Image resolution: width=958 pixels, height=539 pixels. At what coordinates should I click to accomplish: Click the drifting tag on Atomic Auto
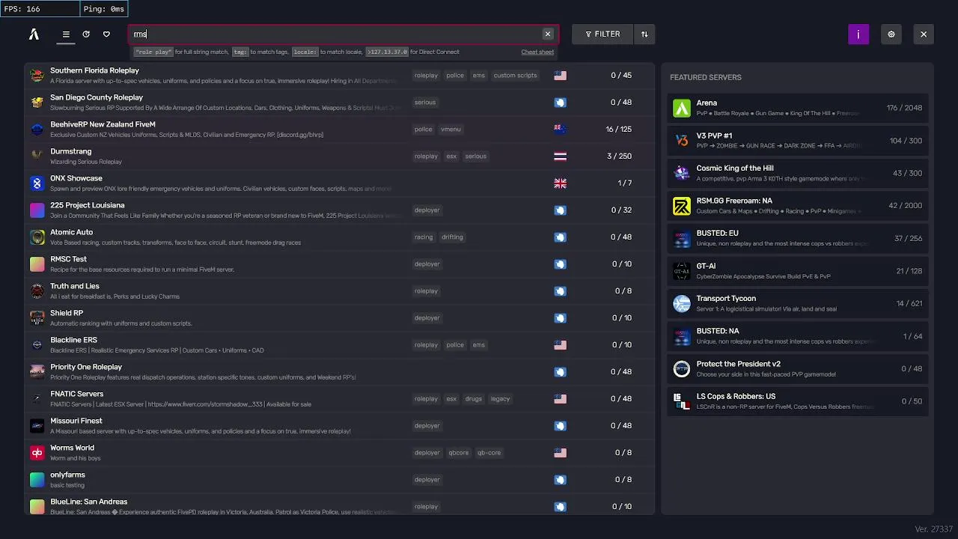click(452, 237)
